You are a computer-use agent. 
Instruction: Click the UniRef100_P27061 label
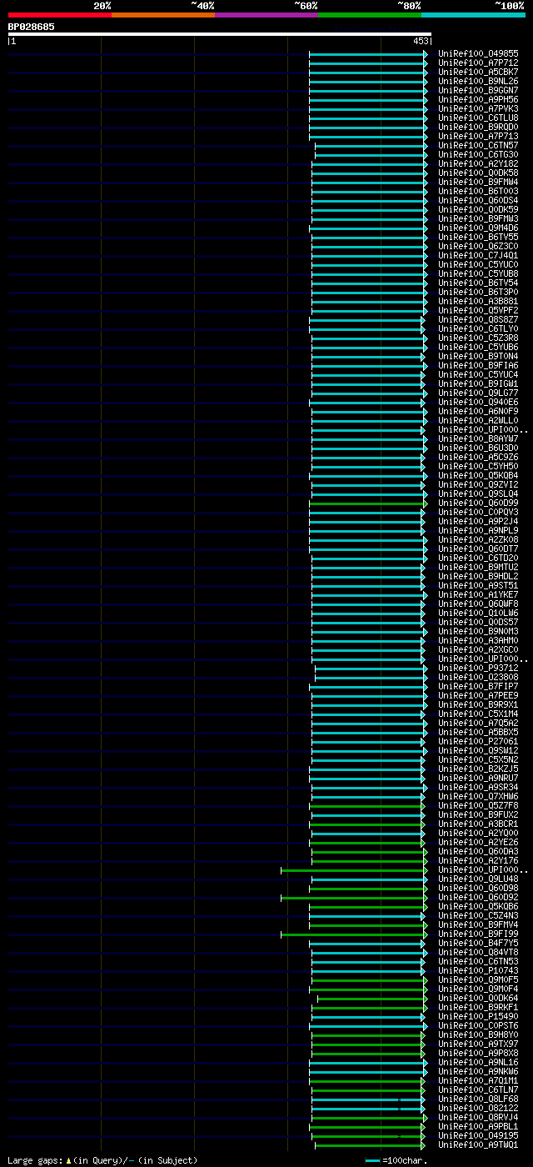point(478,741)
